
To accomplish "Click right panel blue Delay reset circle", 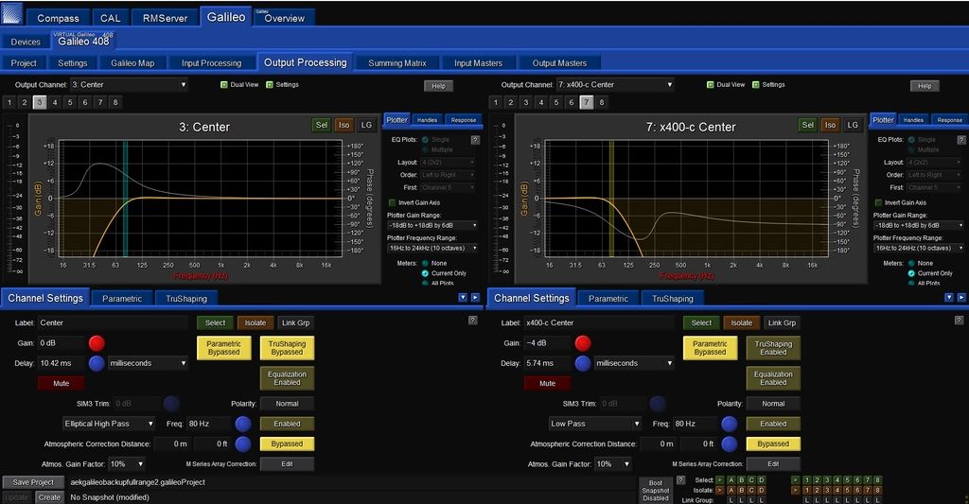I will click(x=583, y=363).
